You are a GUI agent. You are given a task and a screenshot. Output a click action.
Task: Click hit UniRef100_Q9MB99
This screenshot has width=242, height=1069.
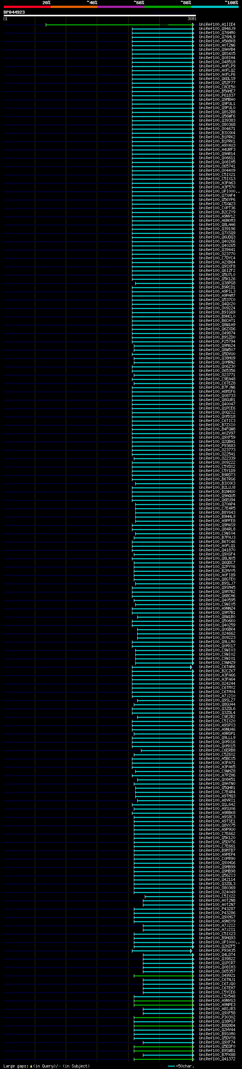point(217,867)
